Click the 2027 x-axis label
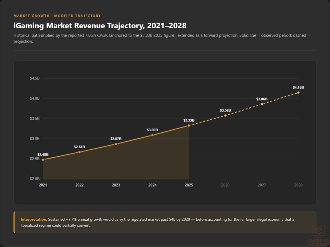Viewport: 330px width, 247px height. click(262, 185)
